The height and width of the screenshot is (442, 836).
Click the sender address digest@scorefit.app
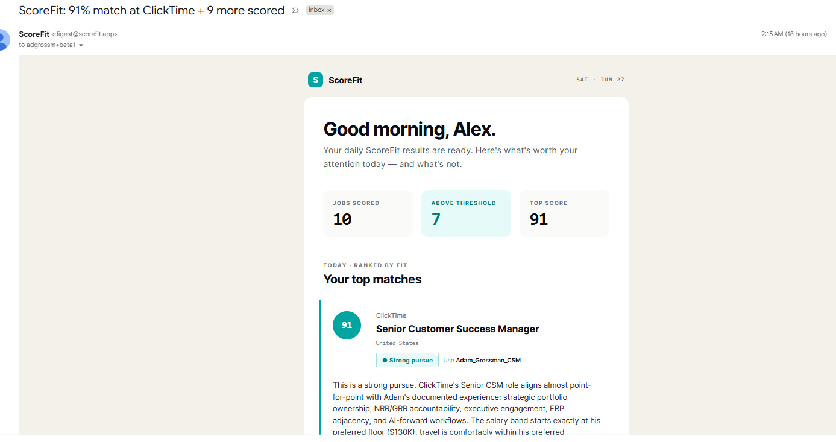tap(84, 34)
